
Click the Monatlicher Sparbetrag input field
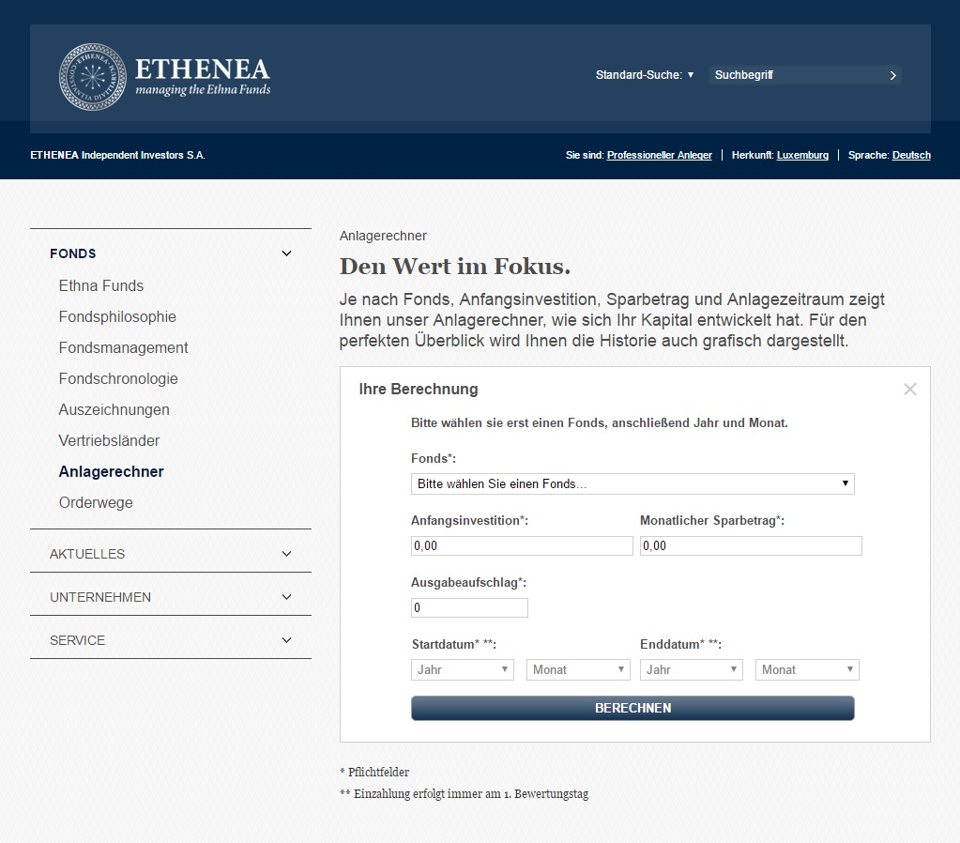click(751, 545)
